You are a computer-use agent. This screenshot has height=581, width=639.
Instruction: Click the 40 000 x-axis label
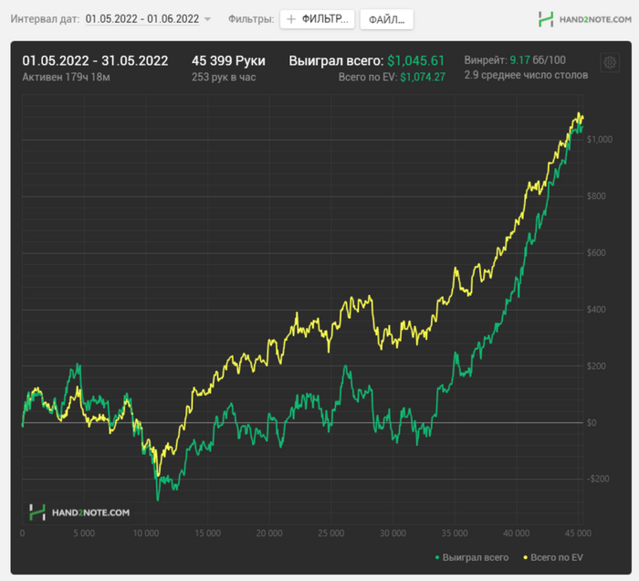[x=517, y=533]
